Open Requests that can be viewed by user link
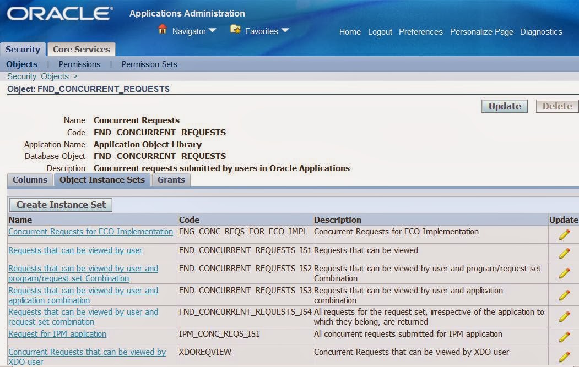The image size is (579, 367). 75,250
